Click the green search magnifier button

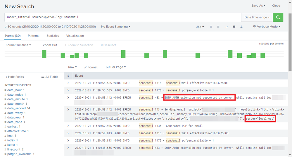[x=278, y=17]
